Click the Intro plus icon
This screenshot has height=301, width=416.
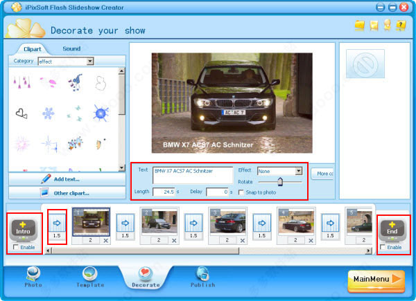pos(24,230)
